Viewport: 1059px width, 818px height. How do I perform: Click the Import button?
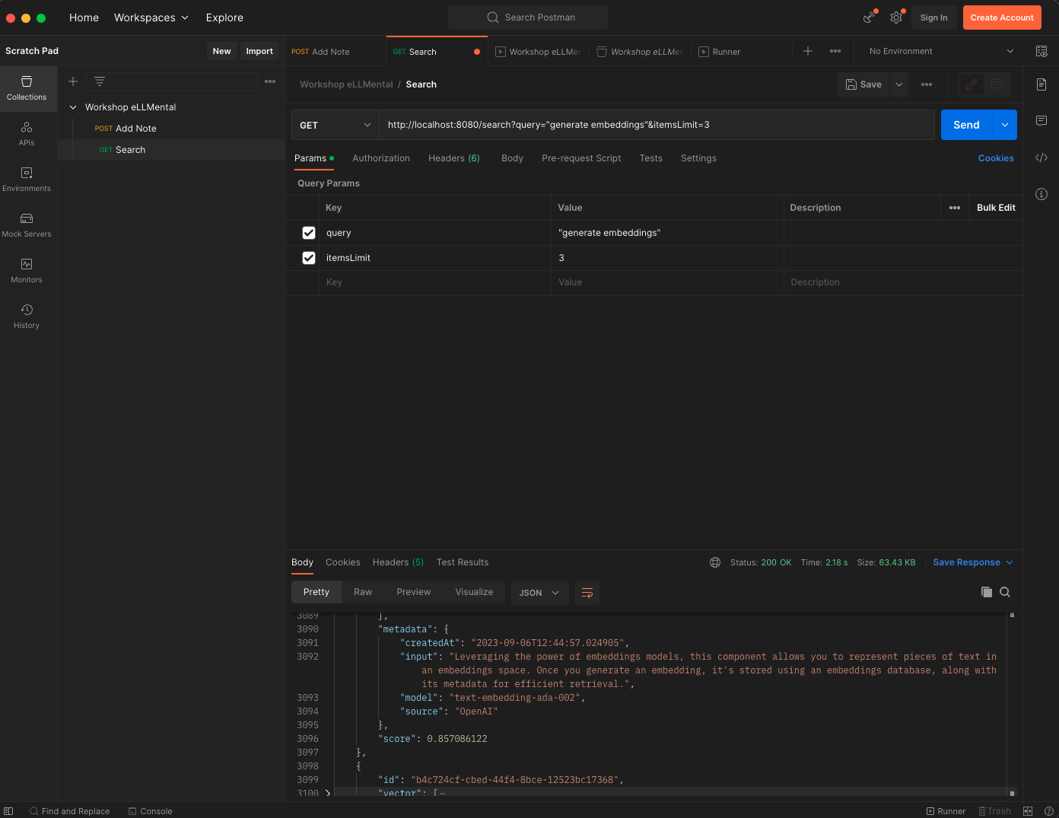259,51
